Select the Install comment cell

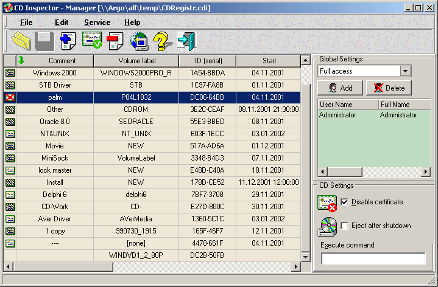pos(55,182)
